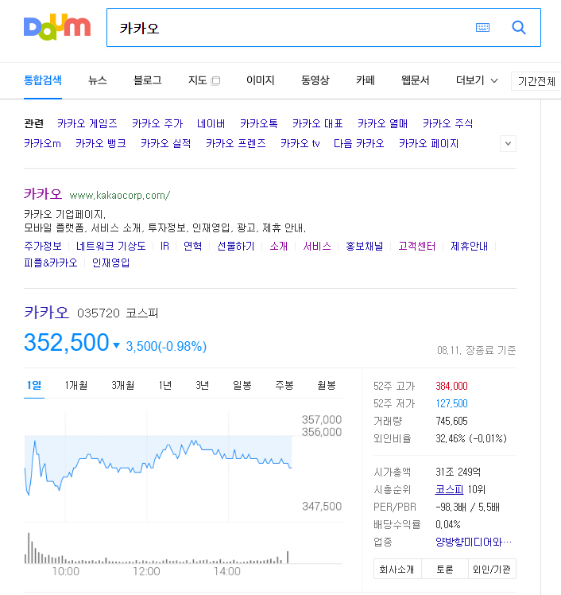Click the 토론 button

pyautogui.click(x=445, y=570)
